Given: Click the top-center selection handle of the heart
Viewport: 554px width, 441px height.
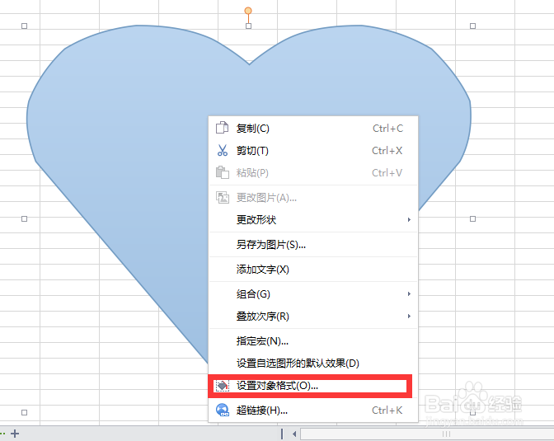Looking at the screenshot, I should coord(248,26).
